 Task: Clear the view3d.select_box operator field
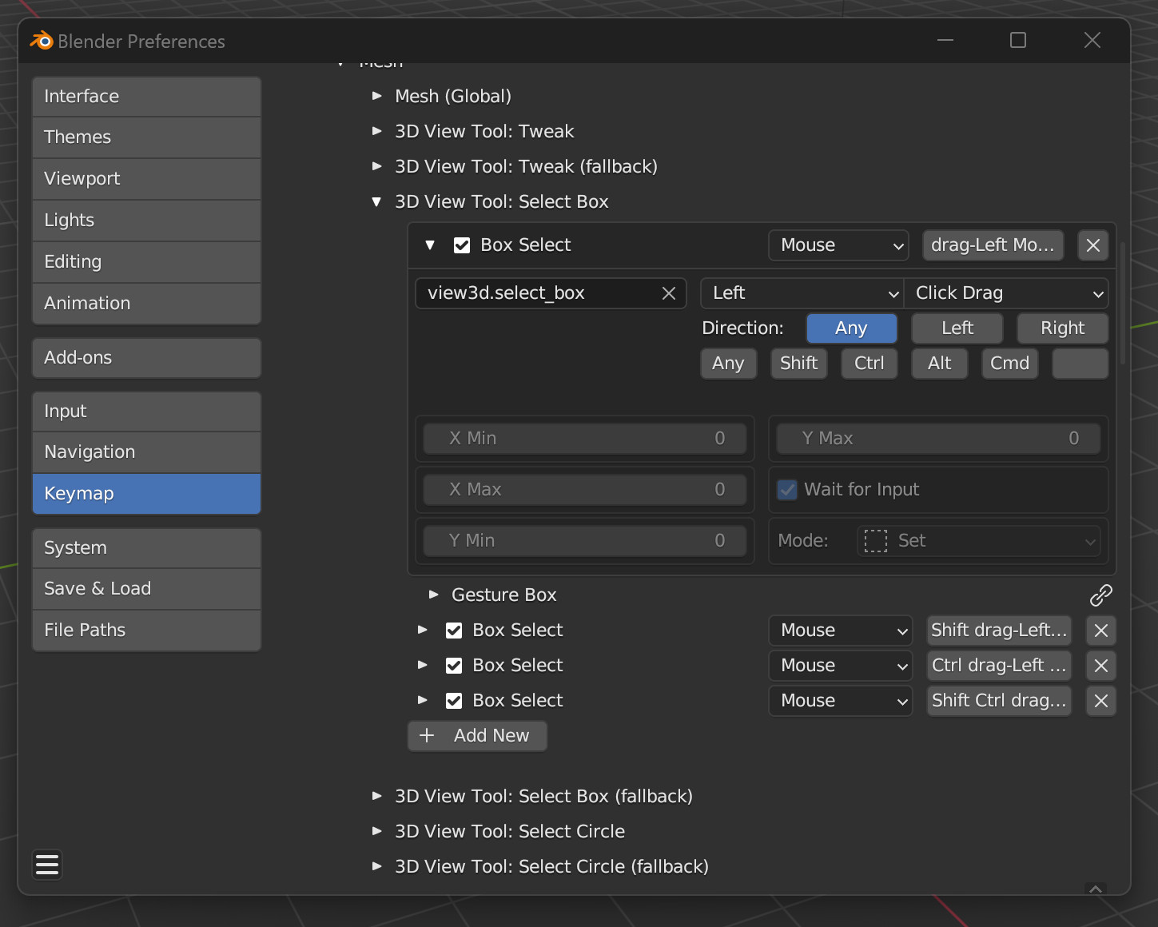[669, 293]
